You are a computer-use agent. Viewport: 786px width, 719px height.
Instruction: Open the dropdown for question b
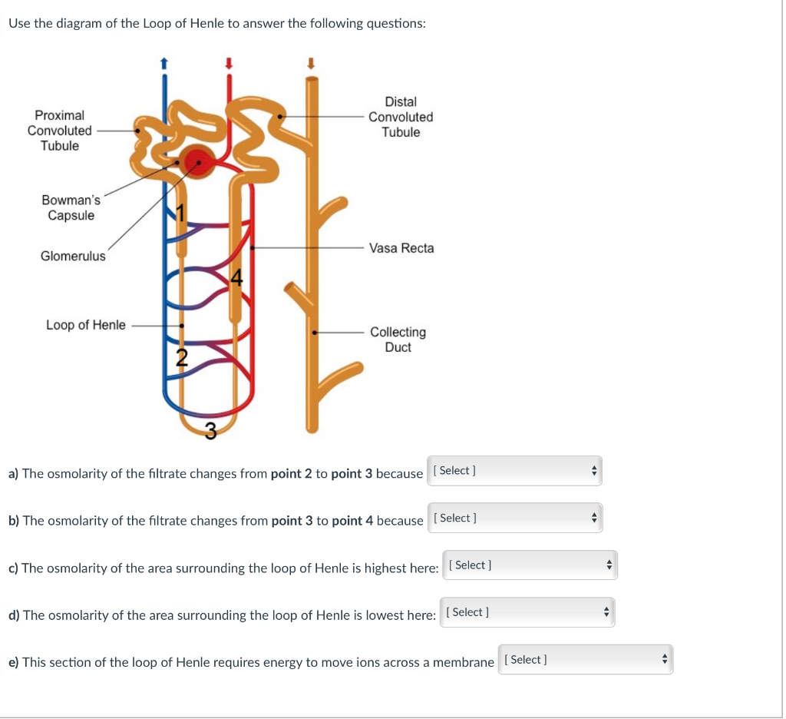[514, 517]
